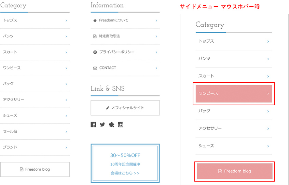Screen dimensions: 289x185
Task: Click the chevron on left トップス row
Action: [66, 20]
